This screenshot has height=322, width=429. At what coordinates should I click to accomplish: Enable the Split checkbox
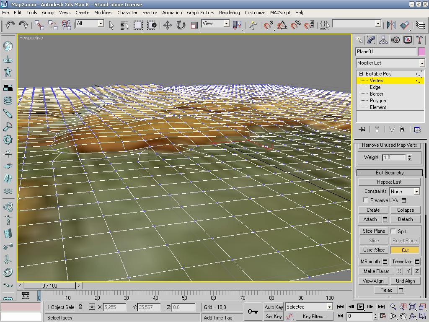393,231
